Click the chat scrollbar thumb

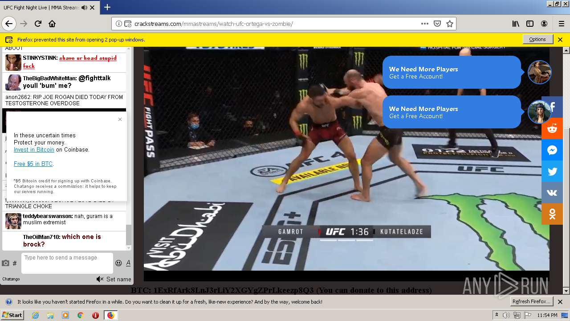129,235
